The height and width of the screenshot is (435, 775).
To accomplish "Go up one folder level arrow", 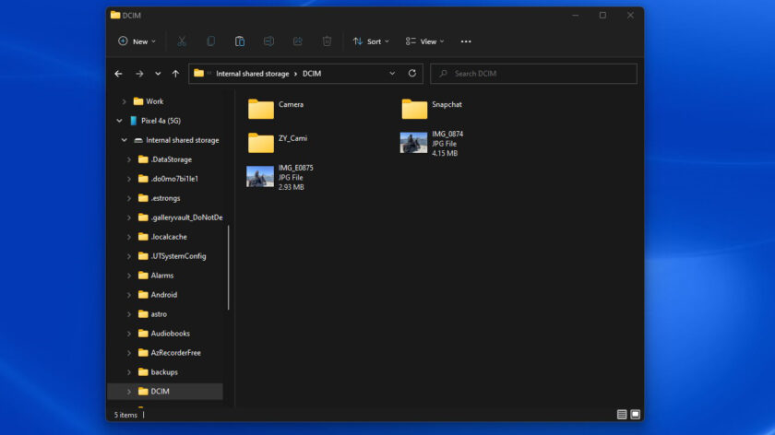I will point(175,74).
